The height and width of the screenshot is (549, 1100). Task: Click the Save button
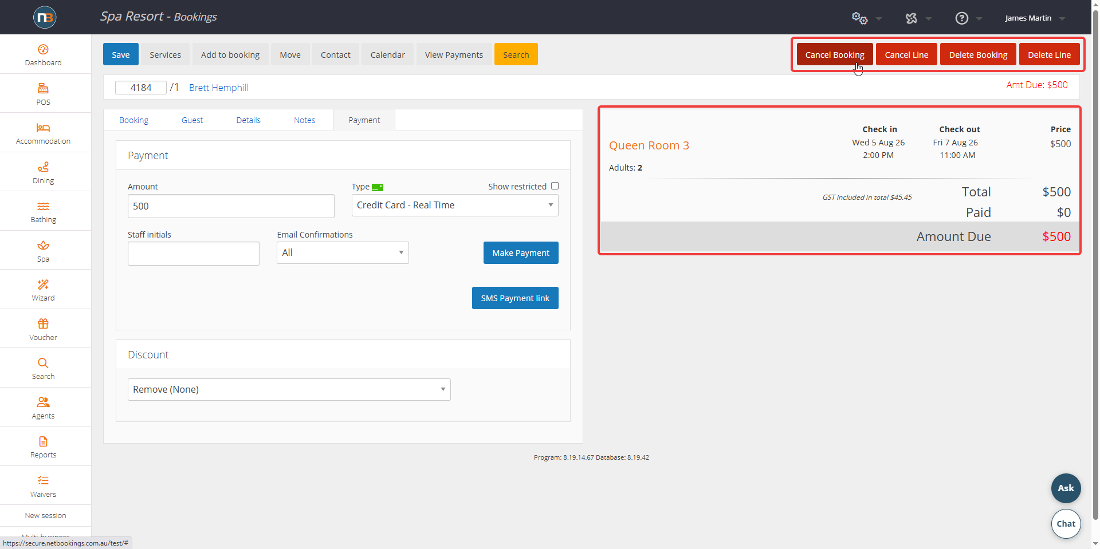pos(121,54)
